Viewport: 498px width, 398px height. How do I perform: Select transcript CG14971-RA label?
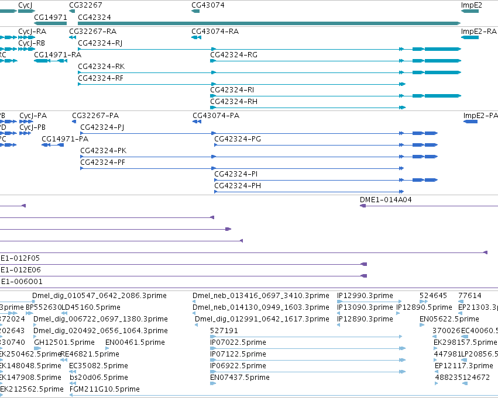click(57, 54)
